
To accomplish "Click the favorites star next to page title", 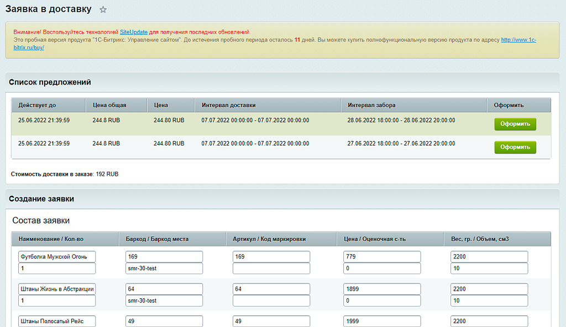I will point(103,10).
